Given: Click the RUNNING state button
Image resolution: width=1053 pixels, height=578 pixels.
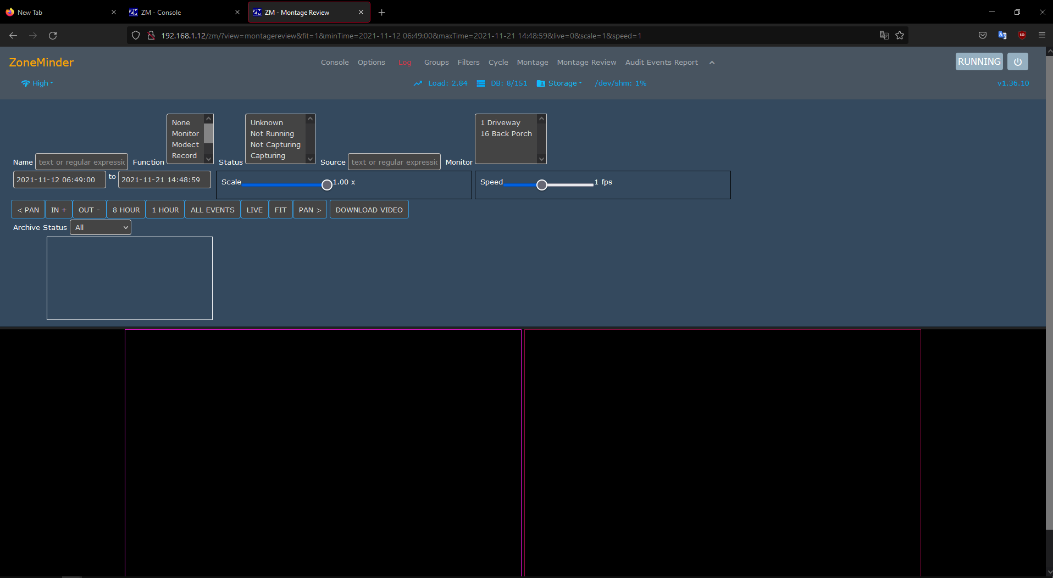Looking at the screenshot, I should (979, 62).
